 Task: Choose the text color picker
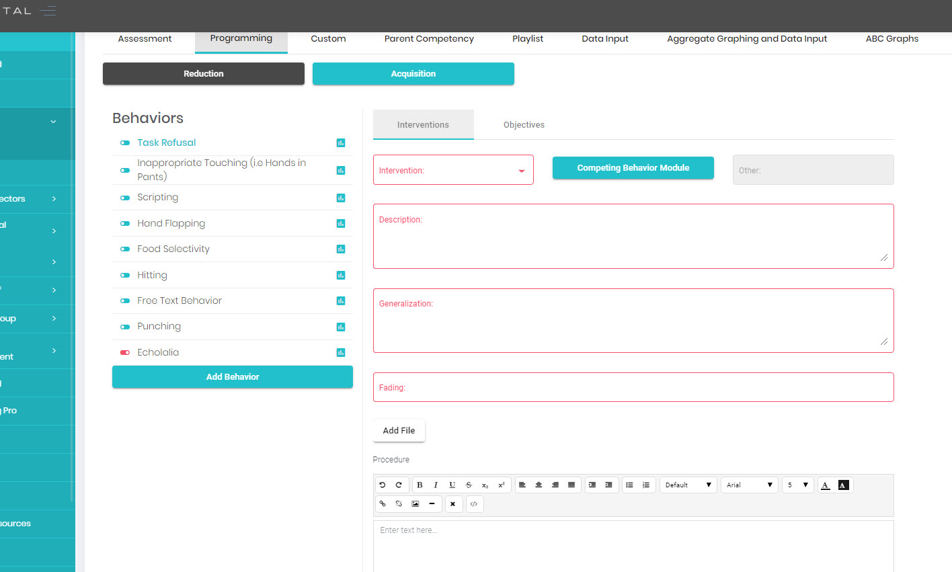[826, 485]
